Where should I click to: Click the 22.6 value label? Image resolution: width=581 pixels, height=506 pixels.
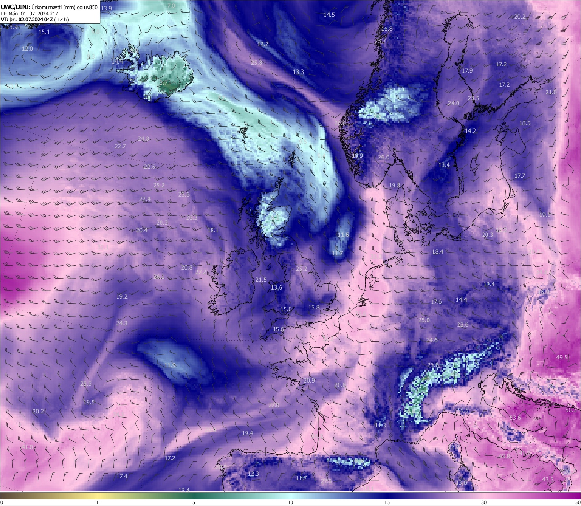(149, 167)
